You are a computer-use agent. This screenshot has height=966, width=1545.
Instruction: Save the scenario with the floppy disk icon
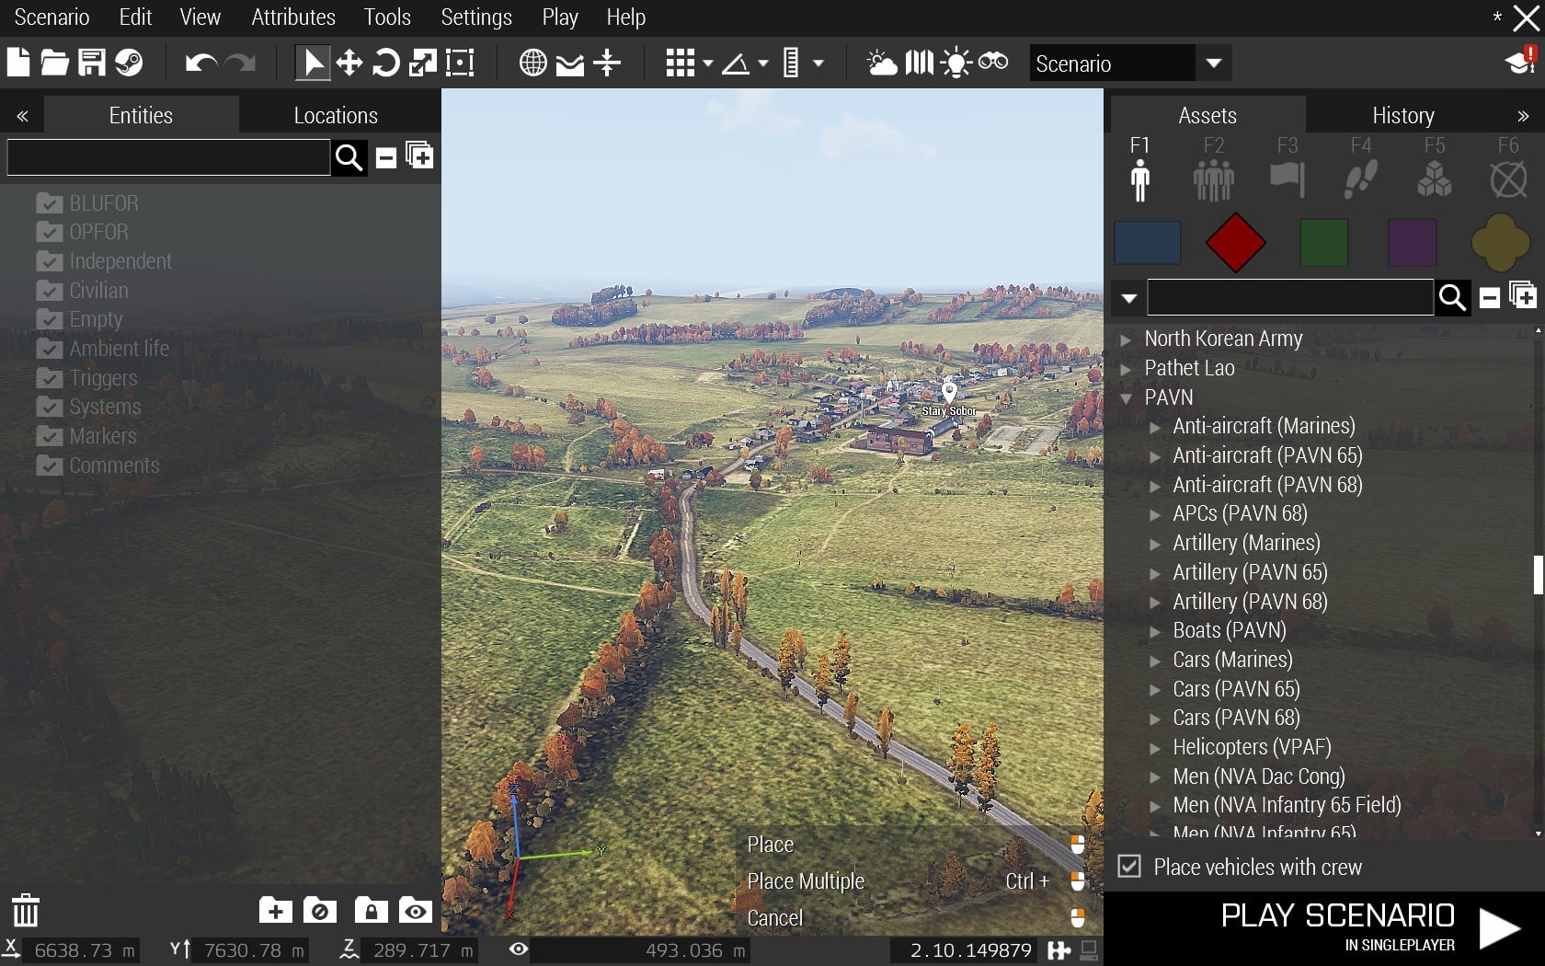click(x=92, y=63)
